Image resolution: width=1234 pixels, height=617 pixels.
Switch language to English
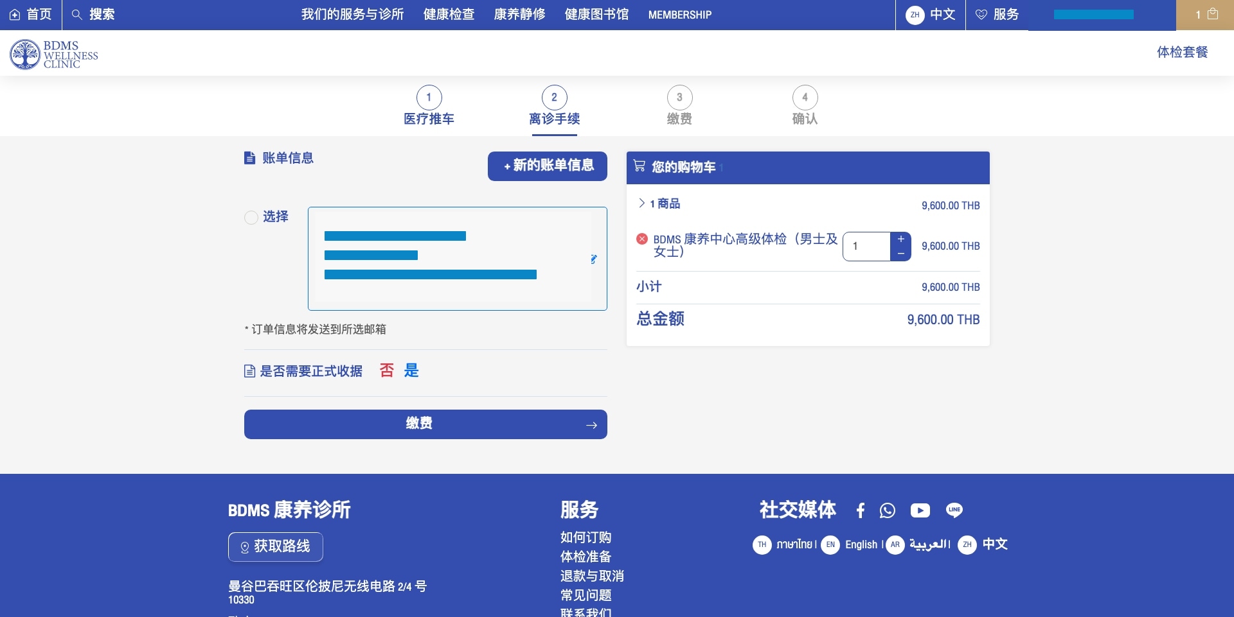861,544
